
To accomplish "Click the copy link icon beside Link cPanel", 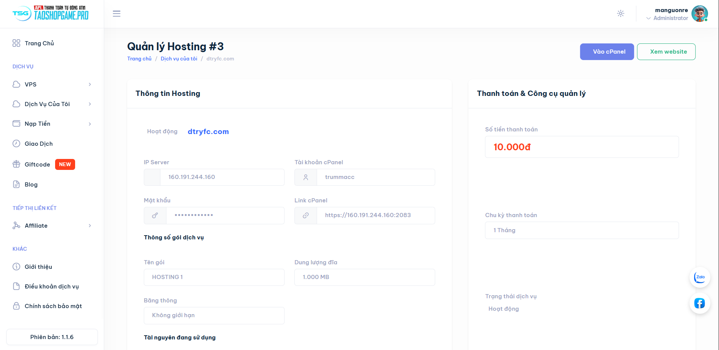I will coord(306,215).
